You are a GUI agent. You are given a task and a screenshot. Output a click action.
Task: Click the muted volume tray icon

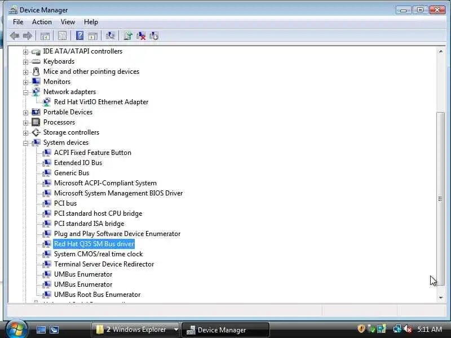pos(408,329)
